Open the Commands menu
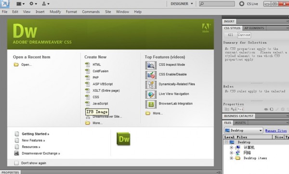The height and width of the screenshot is (174, 289). pos(91,12)
